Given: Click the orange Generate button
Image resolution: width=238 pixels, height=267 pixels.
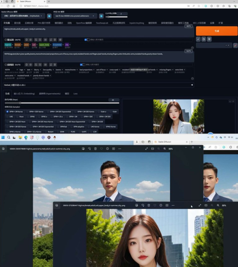Looking at the screenshot, I should [x=217, y=31].
